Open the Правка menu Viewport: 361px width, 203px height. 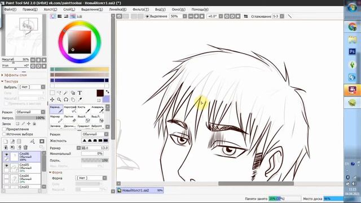[x=30, y=10]
